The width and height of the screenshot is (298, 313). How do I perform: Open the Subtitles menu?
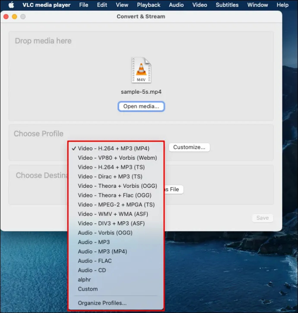pyautogui.click(x=227, y=5)
